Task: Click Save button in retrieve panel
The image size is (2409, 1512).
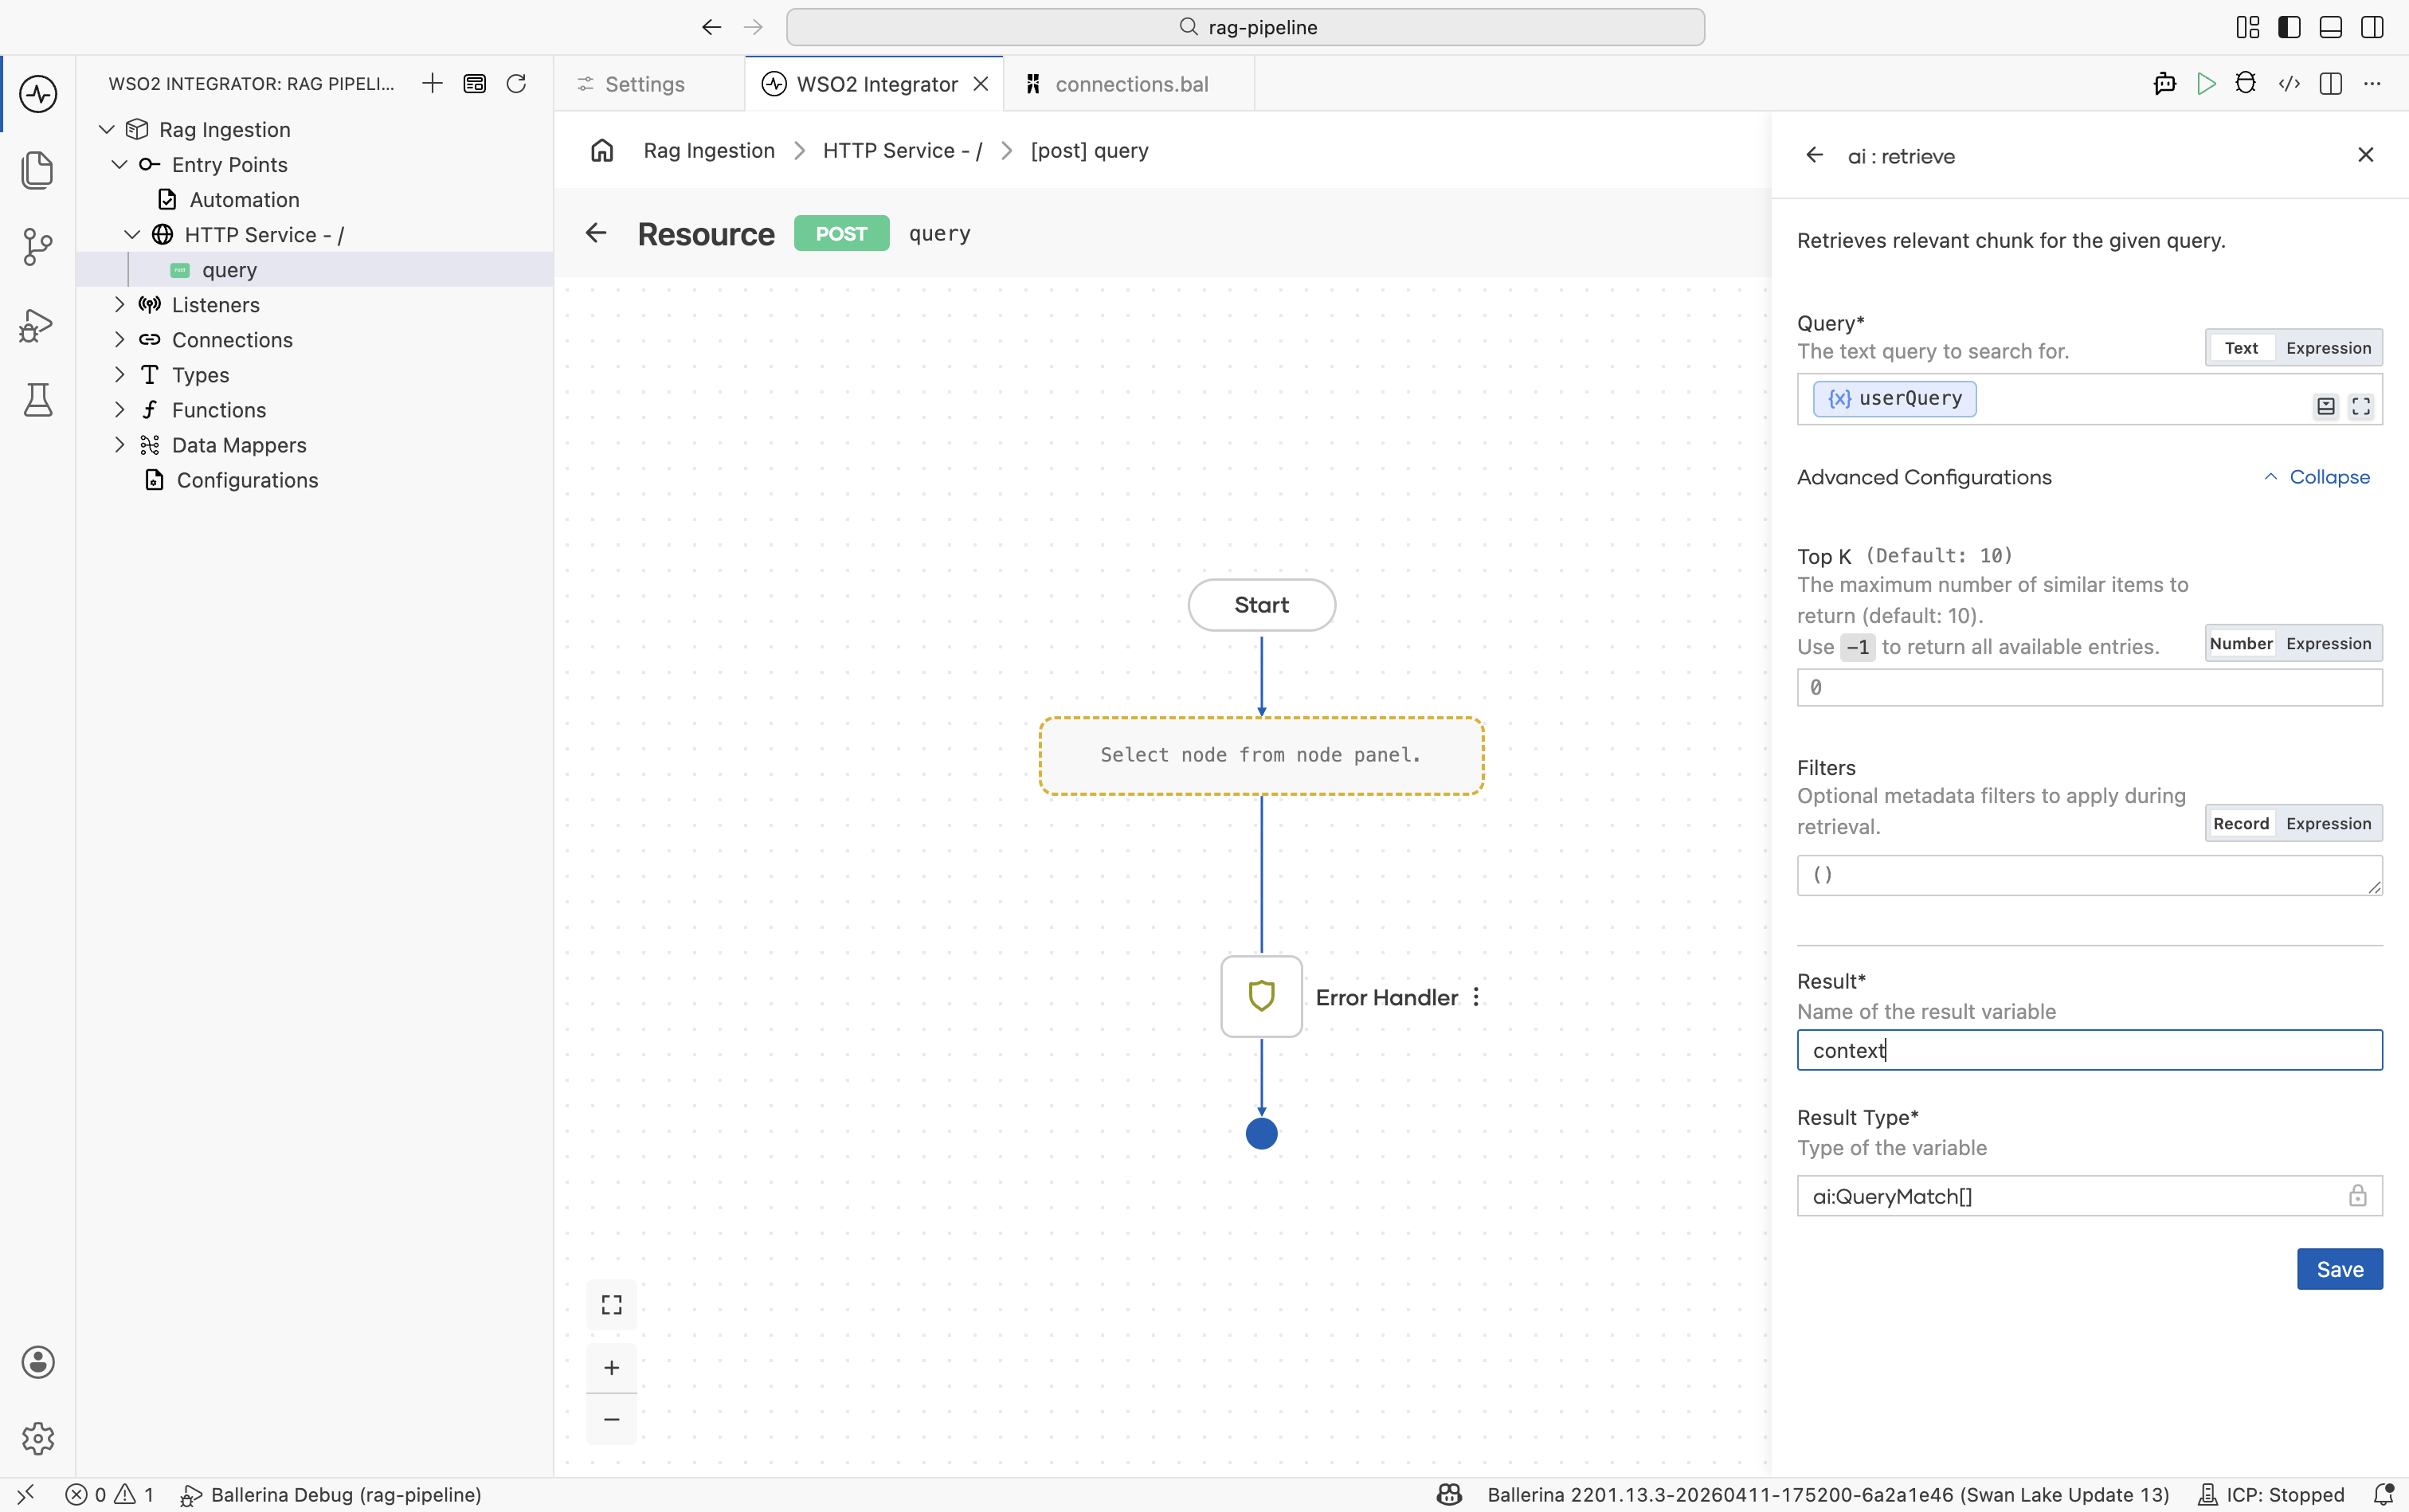Action: (2340, 1269)
